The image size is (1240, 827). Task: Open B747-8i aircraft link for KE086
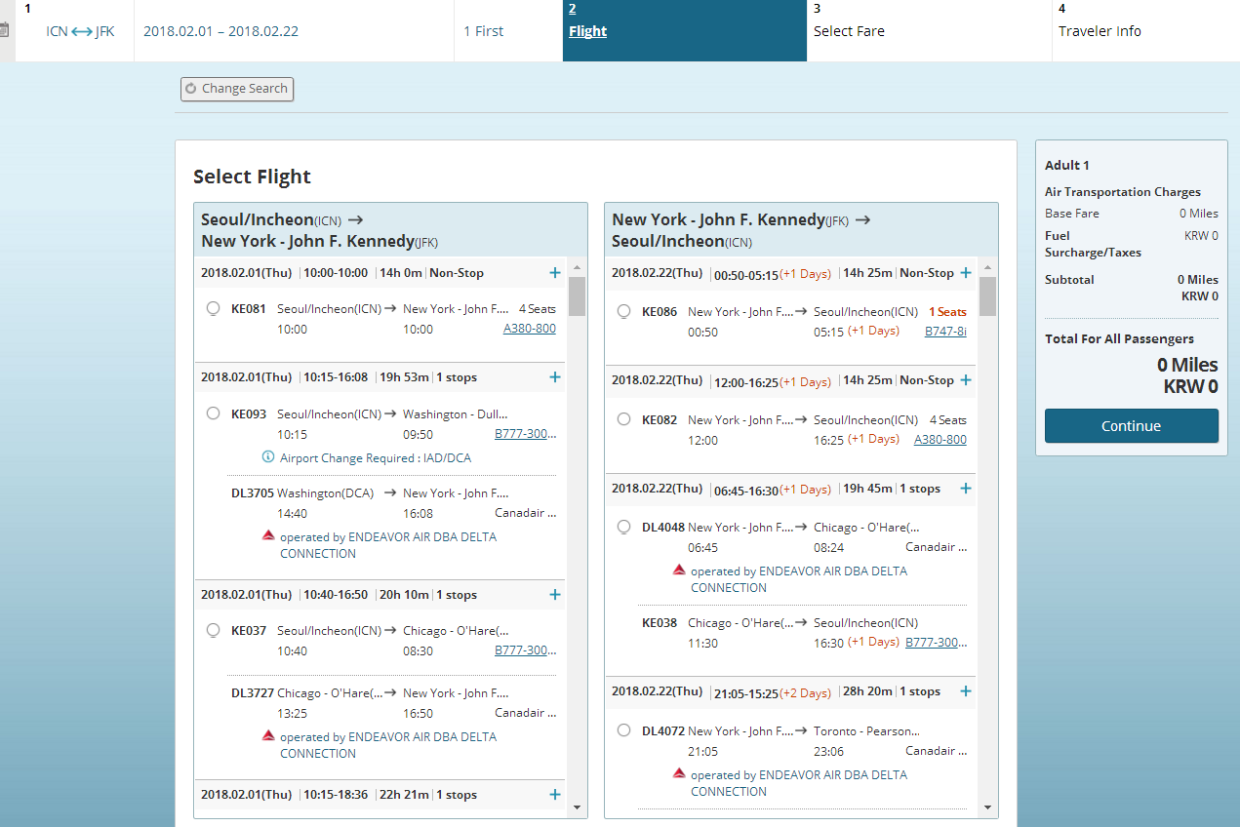pos(946,332)
